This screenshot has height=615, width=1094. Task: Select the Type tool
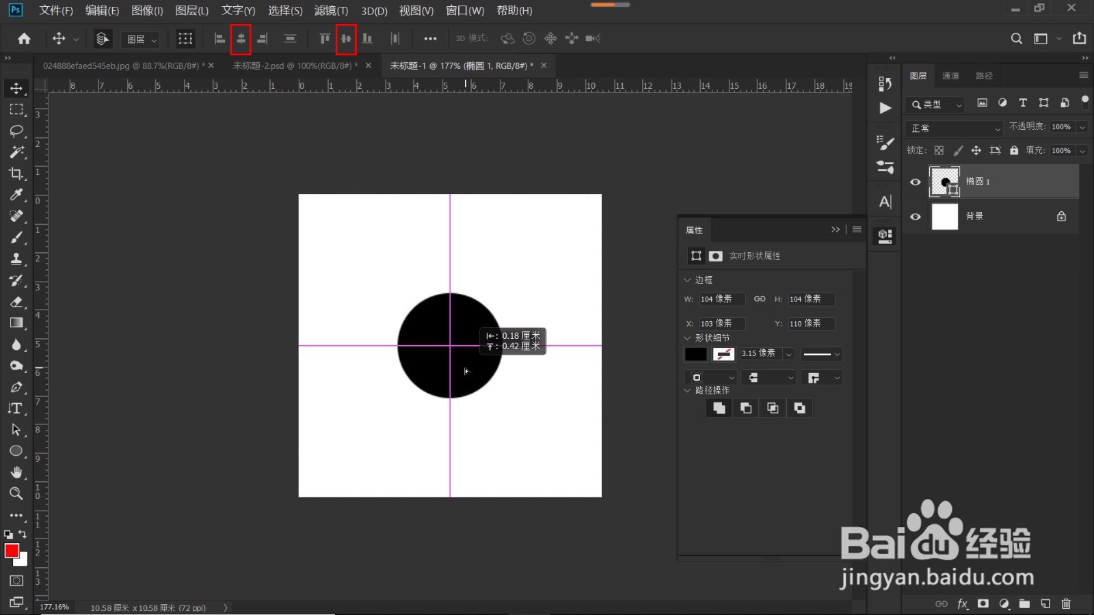(x=16, y=408)
